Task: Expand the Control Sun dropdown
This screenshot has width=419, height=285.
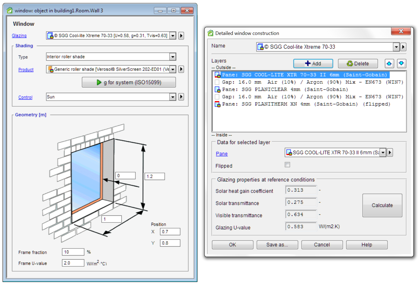Action: [x=172, y=97]
